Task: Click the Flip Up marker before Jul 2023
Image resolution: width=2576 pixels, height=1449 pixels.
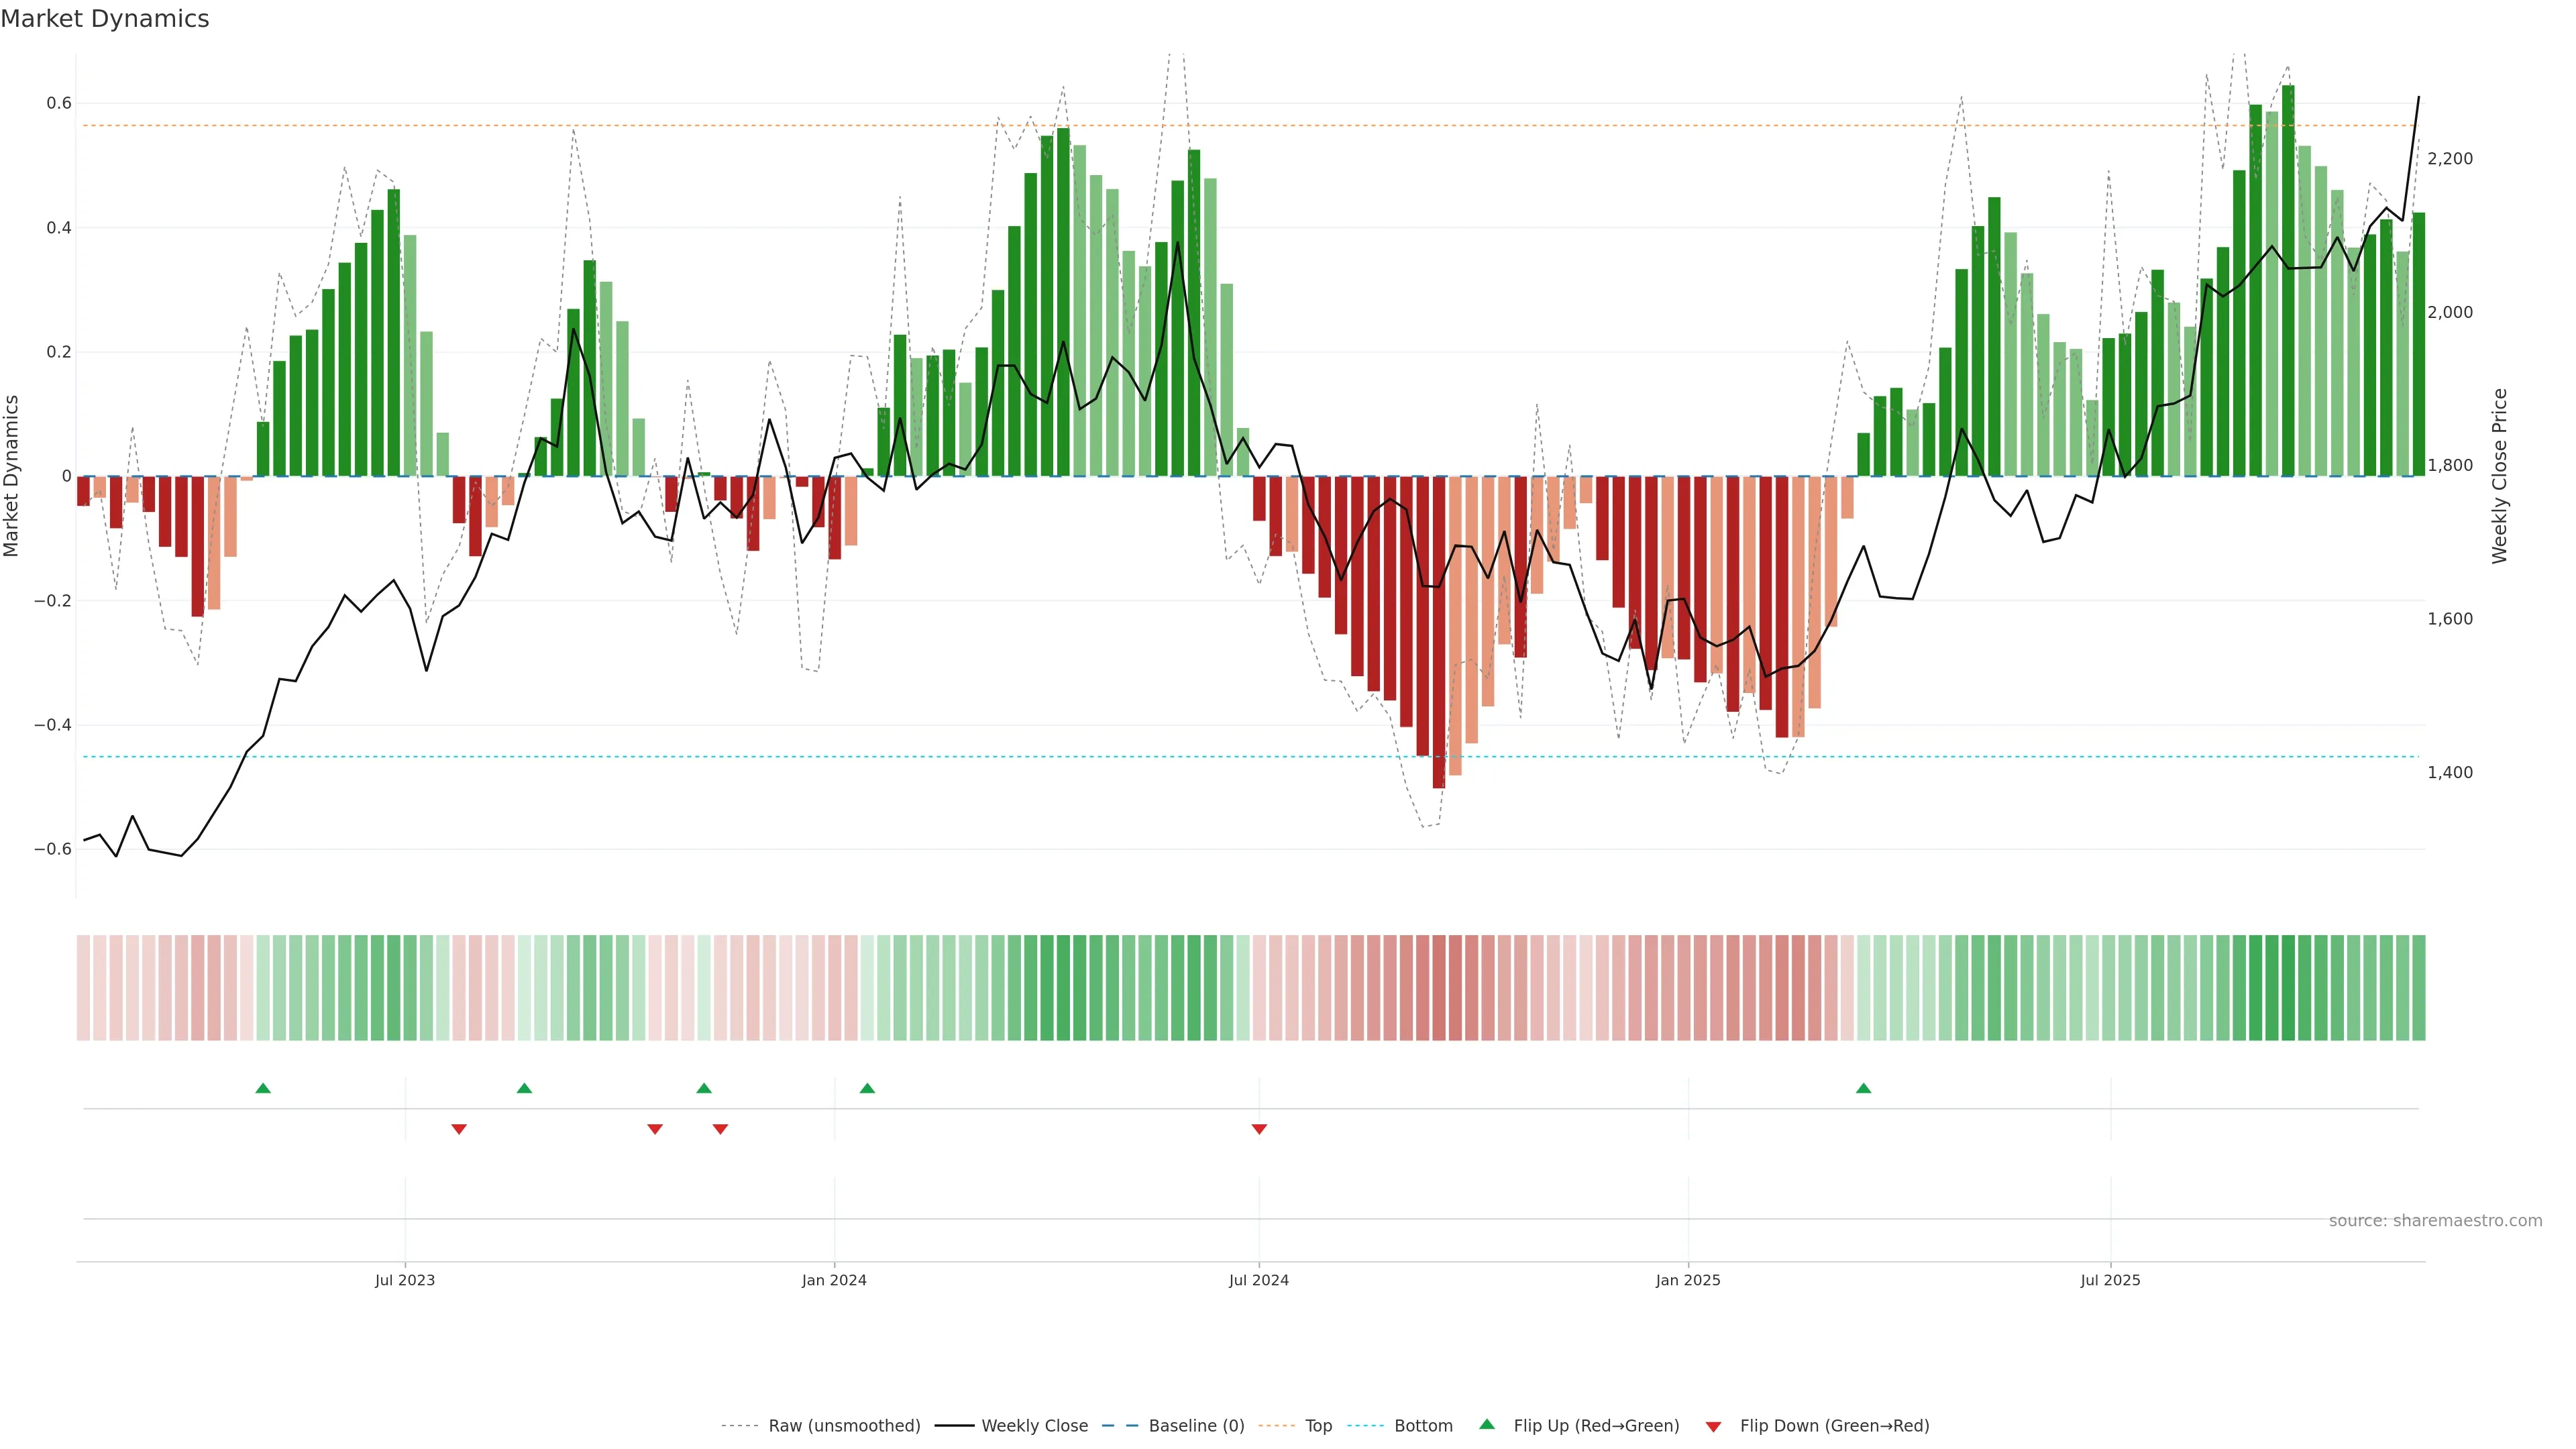Action: click(263, 1088)
